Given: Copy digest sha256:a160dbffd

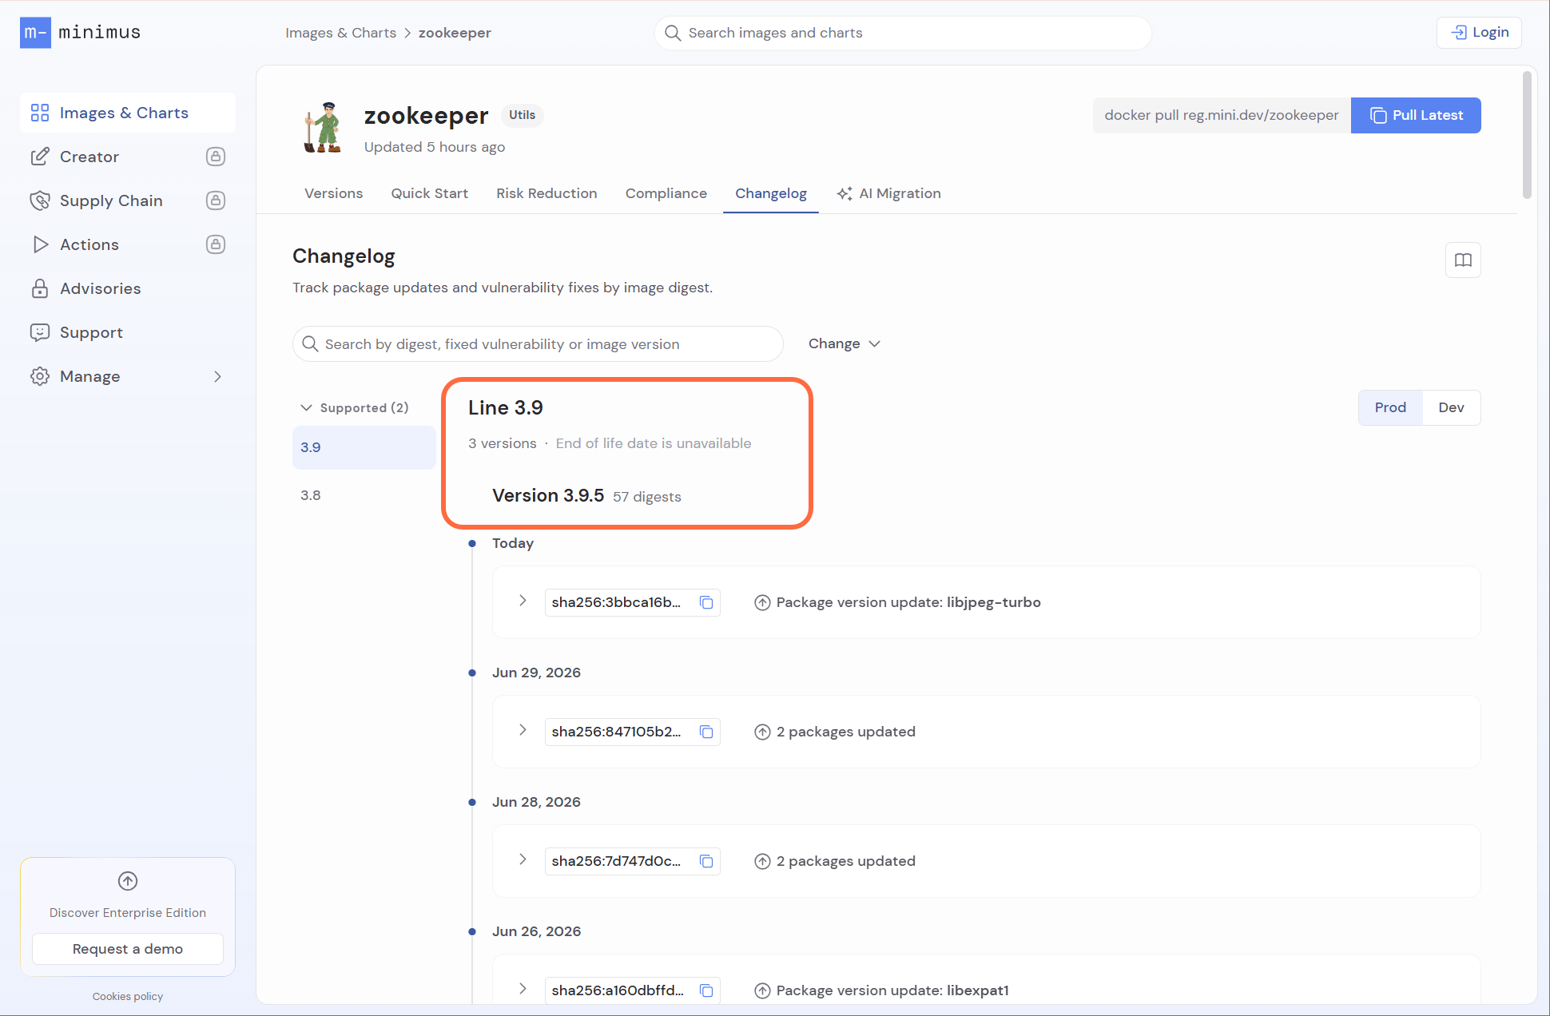Looking at the screenshot, I should click(706, 990).
